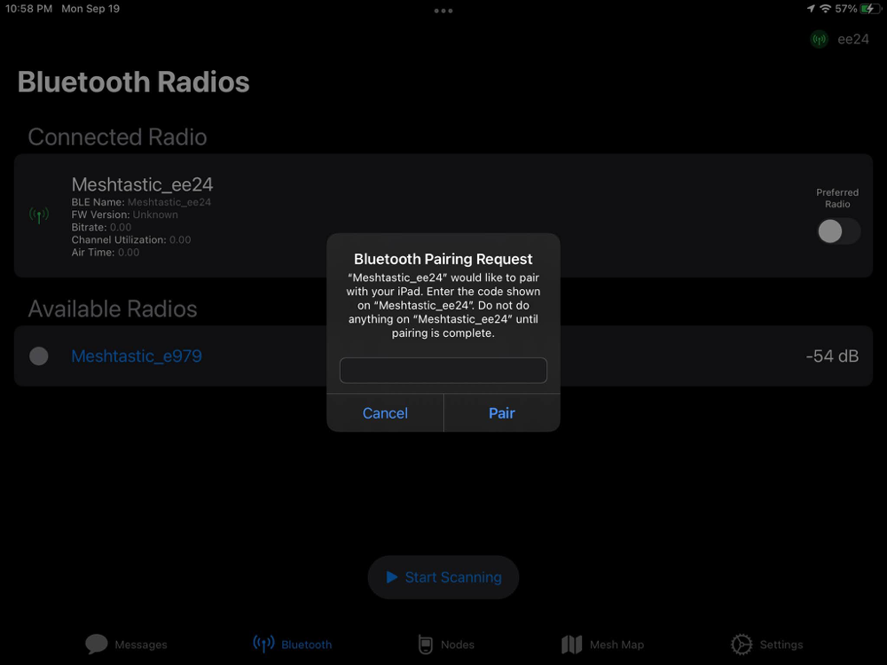Viewport: 887px width, 665px height.
Task: Focus the pairing code input field
Action: pos(443,371)
